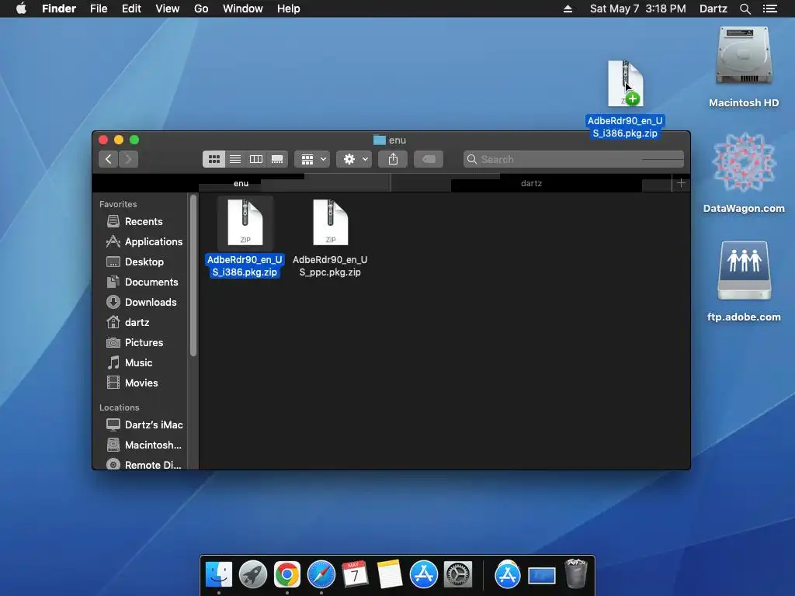Open the Window menu
Viewport: 795px width, 596px height.
tap(243, 9)
